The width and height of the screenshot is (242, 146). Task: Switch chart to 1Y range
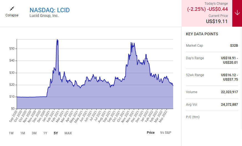point(45,133)
